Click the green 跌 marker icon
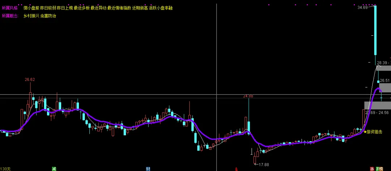391x171 pixels. coord(377,169)
